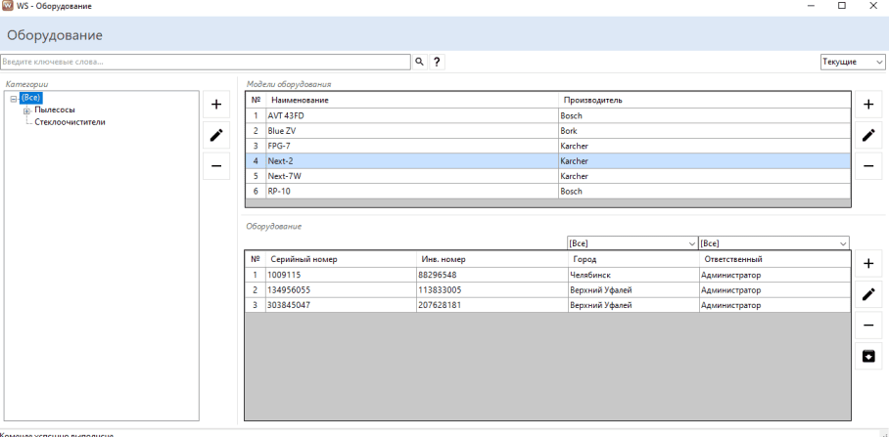Image resolution: width=889 pixels, height=437 pixels.
Task: Open the responsible person filter dropdown
Action: tap(773, 242)
